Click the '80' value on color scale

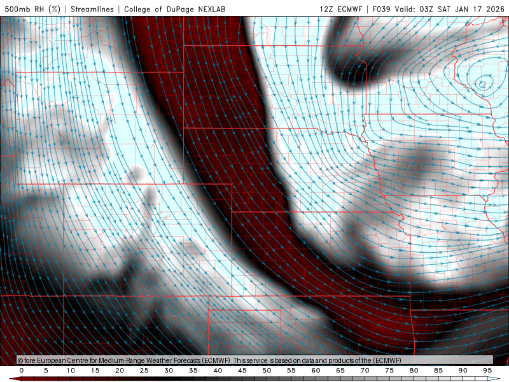(x=414, y=371)
